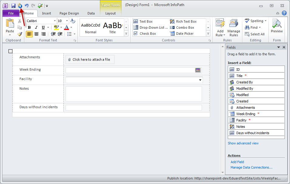This screenshot has width=290, height=184.
Task: Apply the red font color
Action: (x=67, y=27)
